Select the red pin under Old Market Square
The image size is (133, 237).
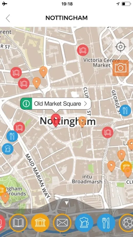[x=56, y=120]
